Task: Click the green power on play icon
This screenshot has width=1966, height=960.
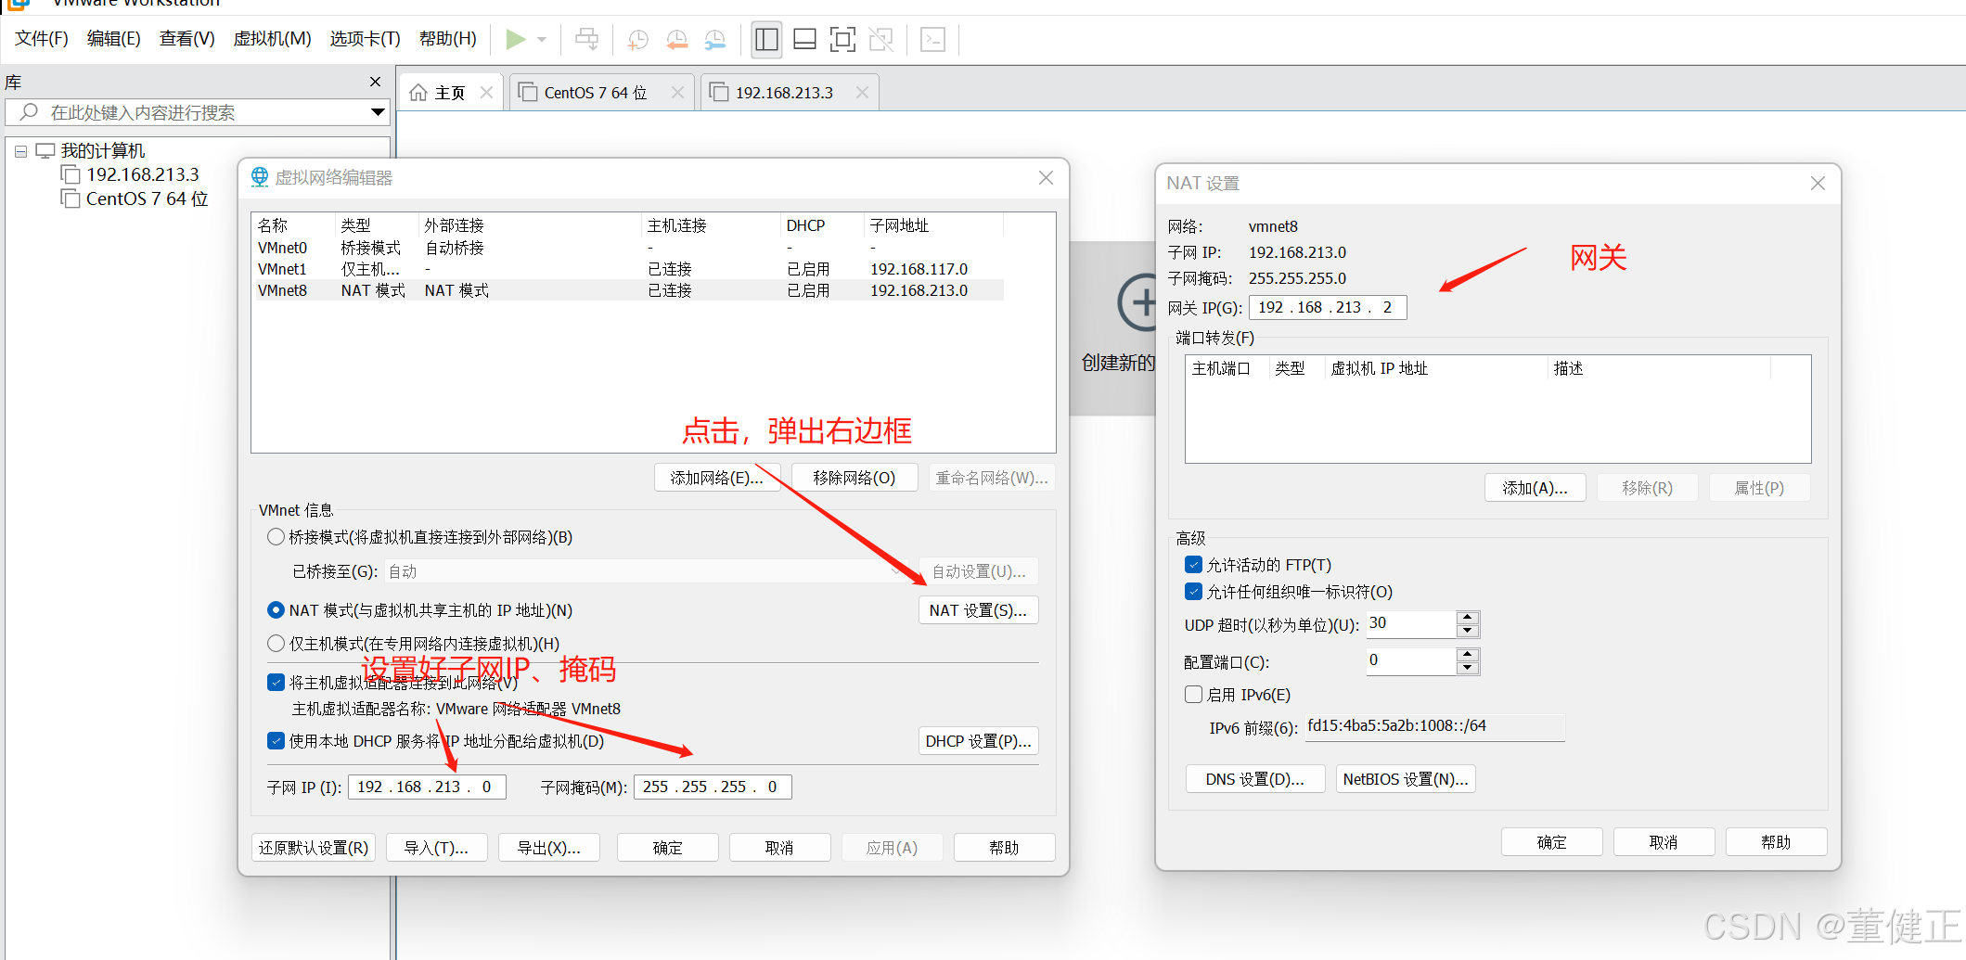Action: click(x=516, y=39)
